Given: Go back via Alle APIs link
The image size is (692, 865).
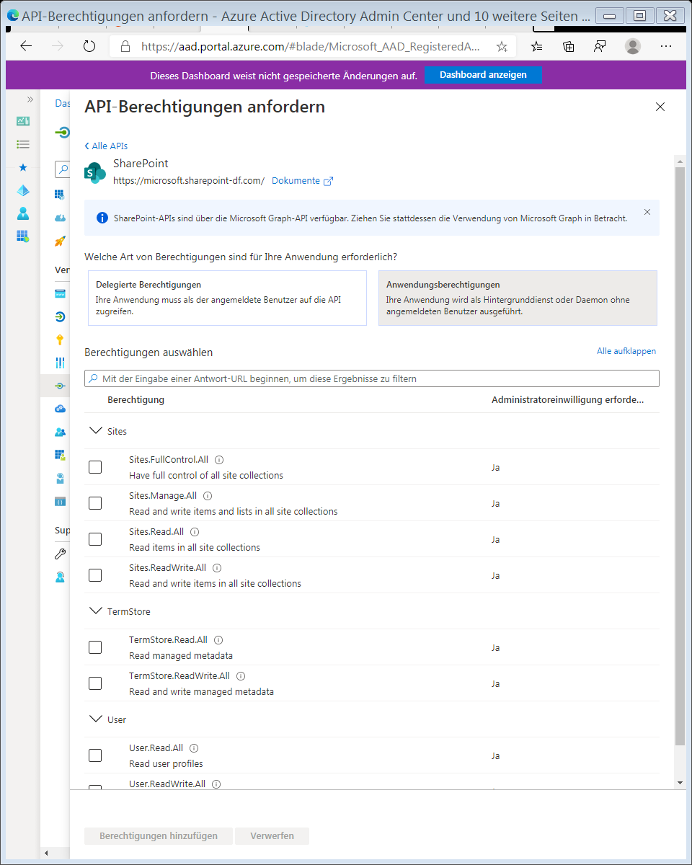Looking at the screenshot, I should pyautogui.click(x=106, y=146).
